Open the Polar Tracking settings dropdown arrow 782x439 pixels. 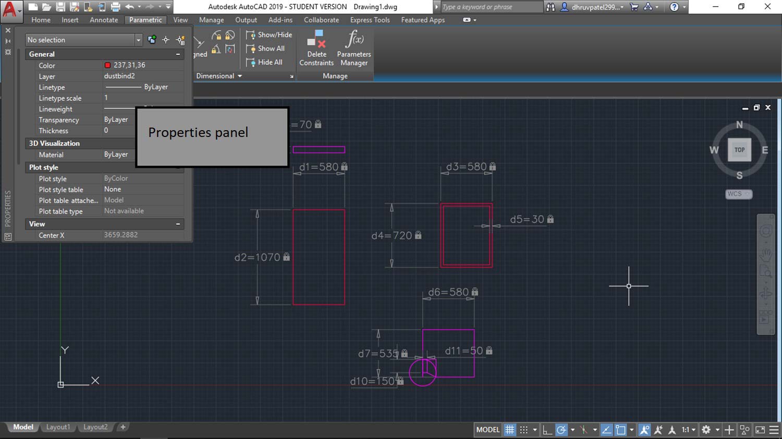click(572, 430)
